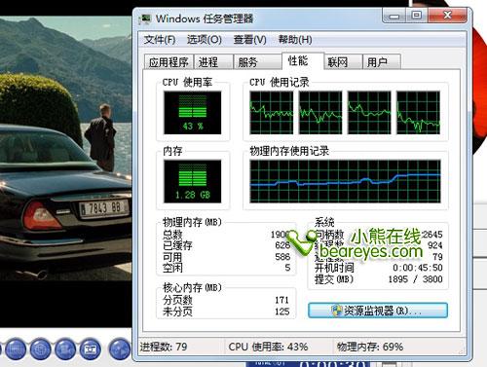Click the round blue play-arrow player button
The width and height of the screenshot is (487, 367).
(x=120, y=349)
